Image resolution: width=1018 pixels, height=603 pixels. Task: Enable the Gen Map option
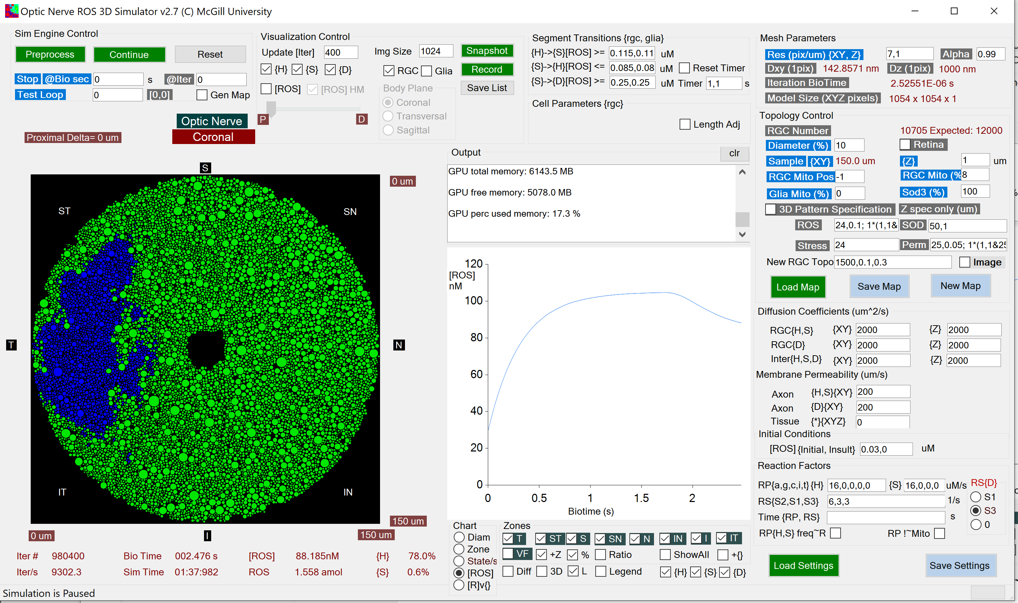pos(202,95)
